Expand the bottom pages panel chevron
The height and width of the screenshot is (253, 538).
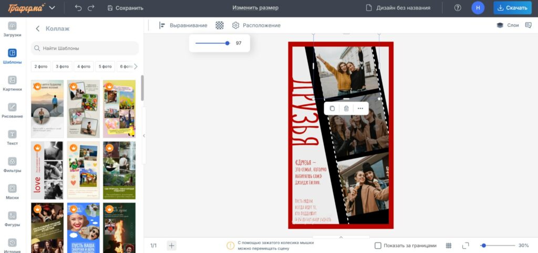(340, 237)
